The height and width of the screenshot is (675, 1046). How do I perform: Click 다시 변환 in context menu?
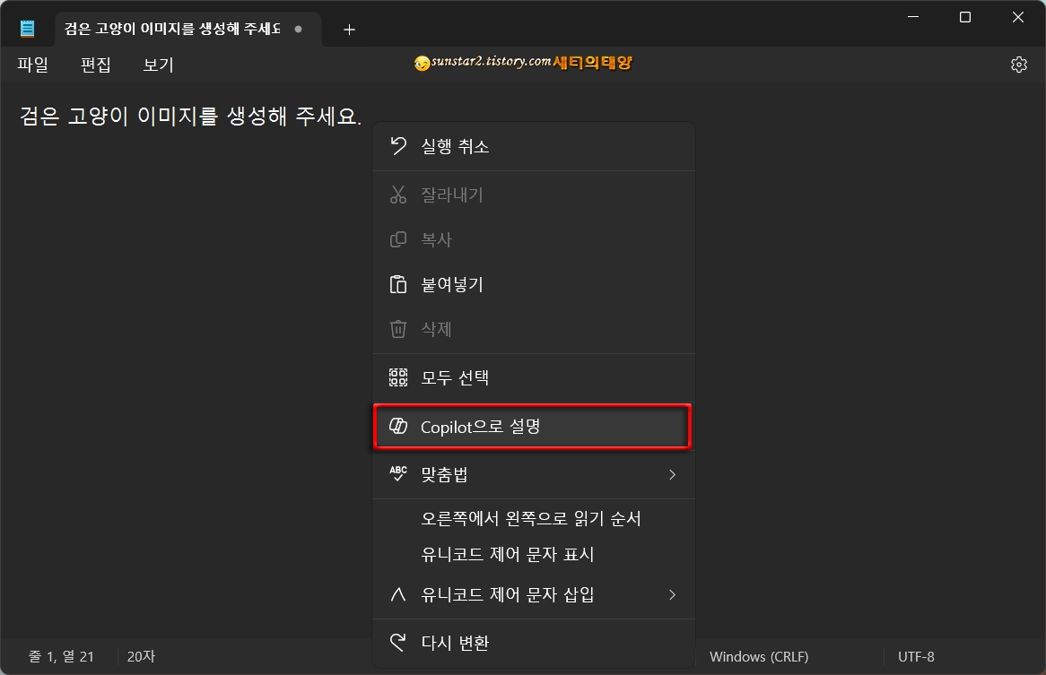coord(464,642)
